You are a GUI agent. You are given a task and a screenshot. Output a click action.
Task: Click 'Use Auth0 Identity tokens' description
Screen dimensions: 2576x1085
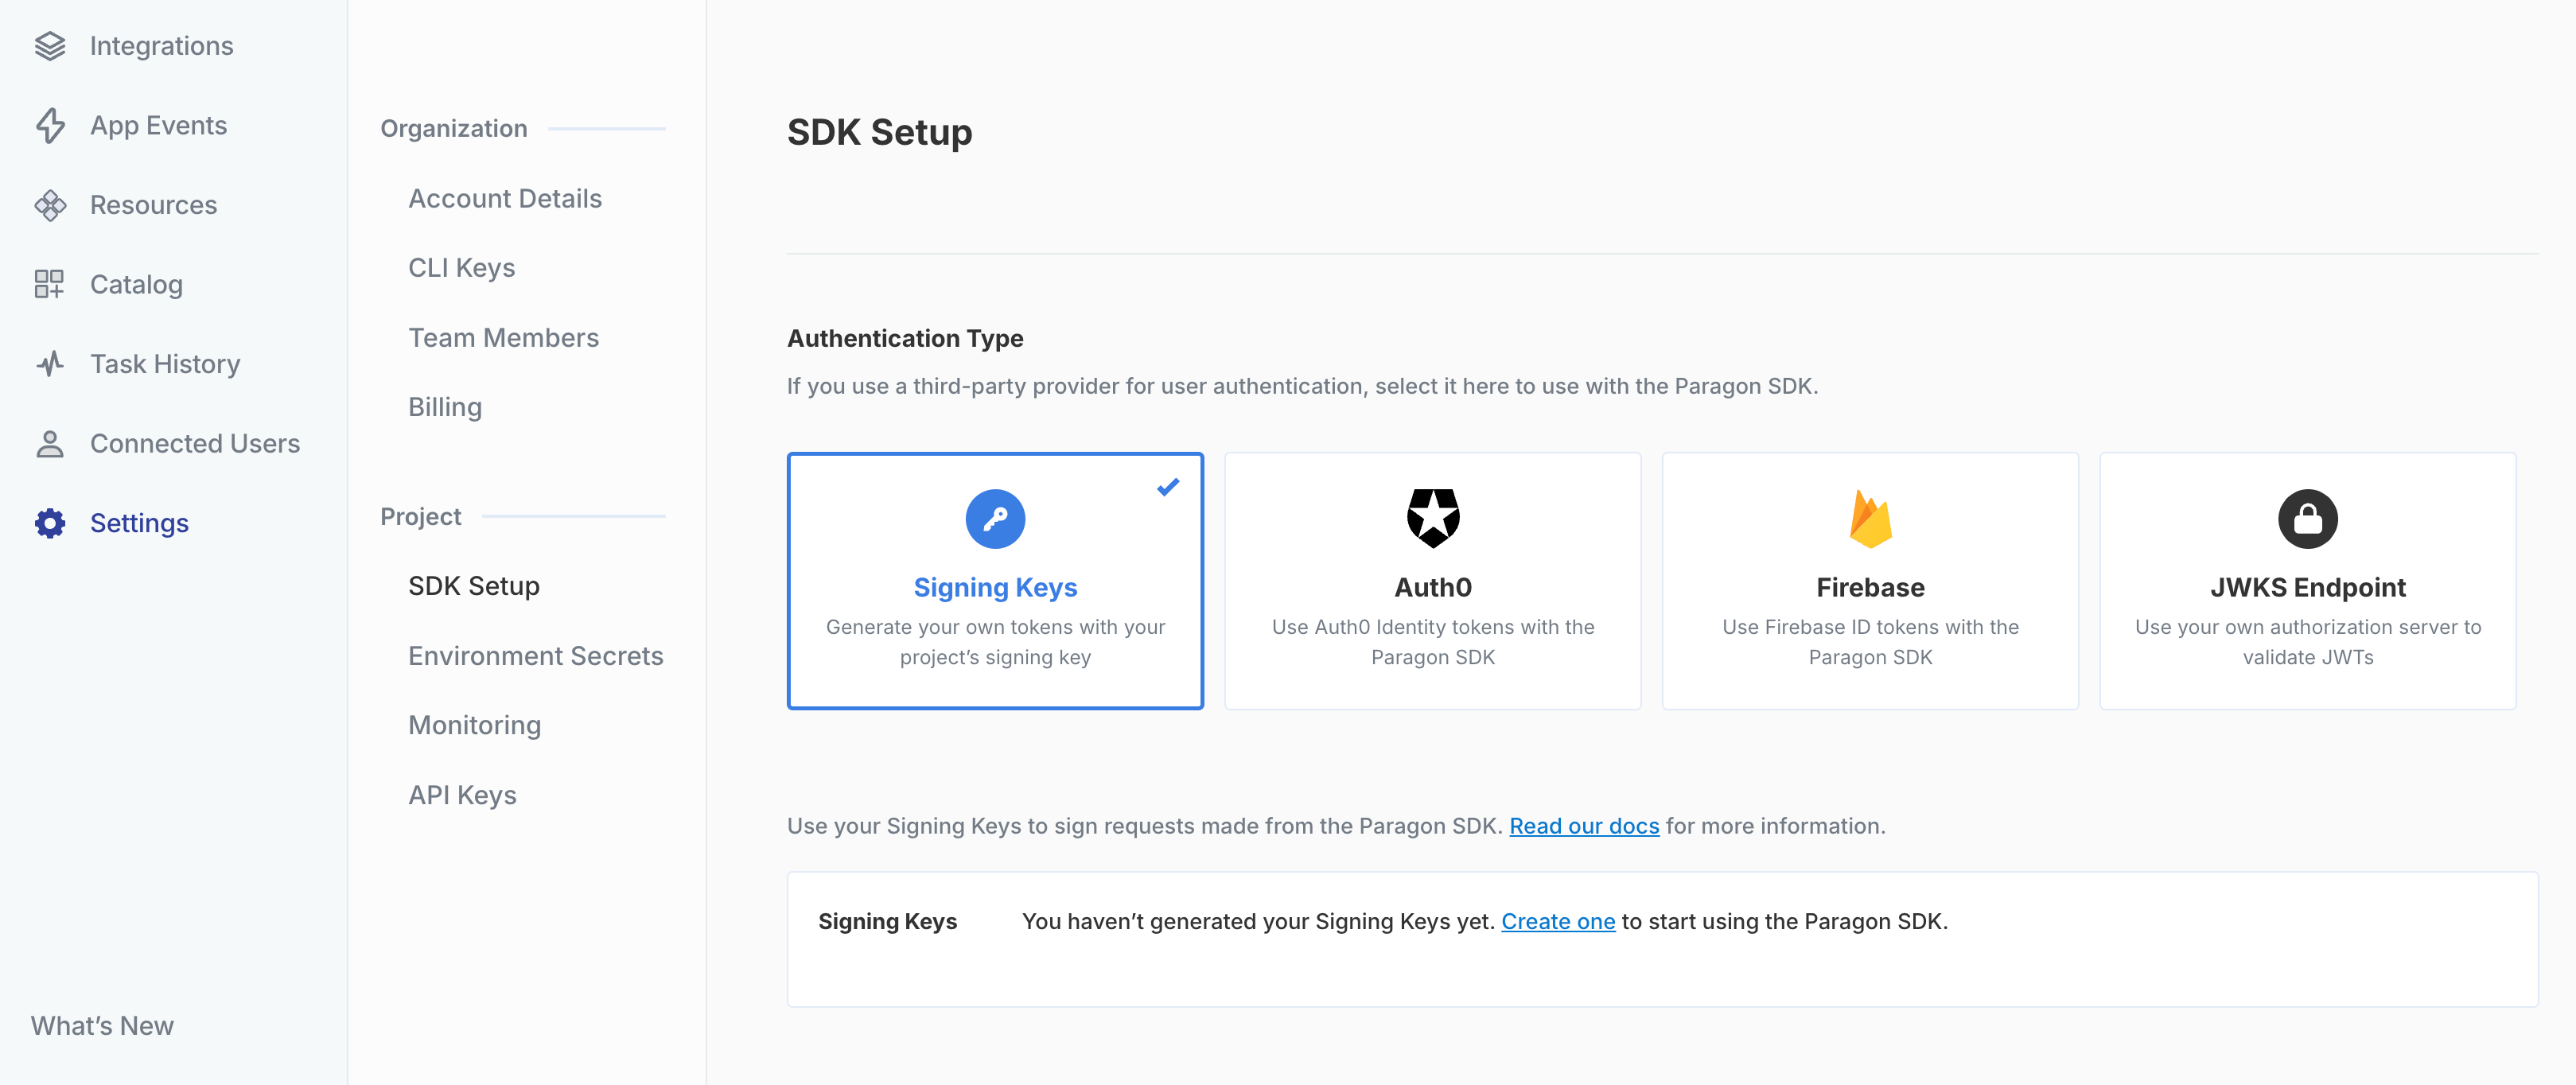coord(1433,642)
